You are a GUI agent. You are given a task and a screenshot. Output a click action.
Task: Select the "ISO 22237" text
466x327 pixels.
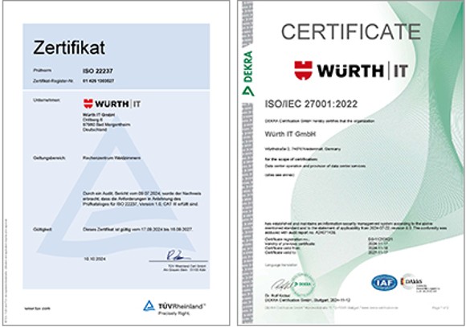pyautogui.click(x=98, y=71)
